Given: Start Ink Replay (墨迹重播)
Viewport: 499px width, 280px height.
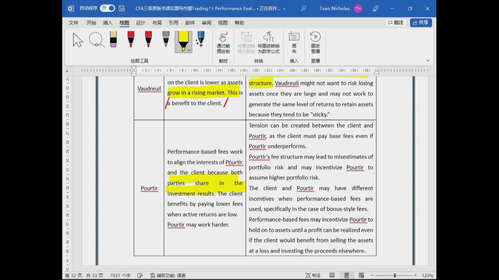Looking at the screenshot, I should tap(315, 42).
